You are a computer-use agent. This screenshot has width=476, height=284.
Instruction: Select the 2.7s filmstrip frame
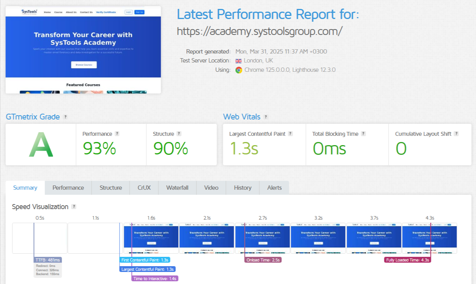coord(262,238)
